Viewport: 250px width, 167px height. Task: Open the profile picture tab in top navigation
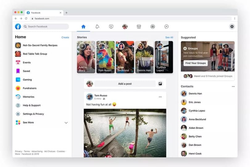click(125, 27)
